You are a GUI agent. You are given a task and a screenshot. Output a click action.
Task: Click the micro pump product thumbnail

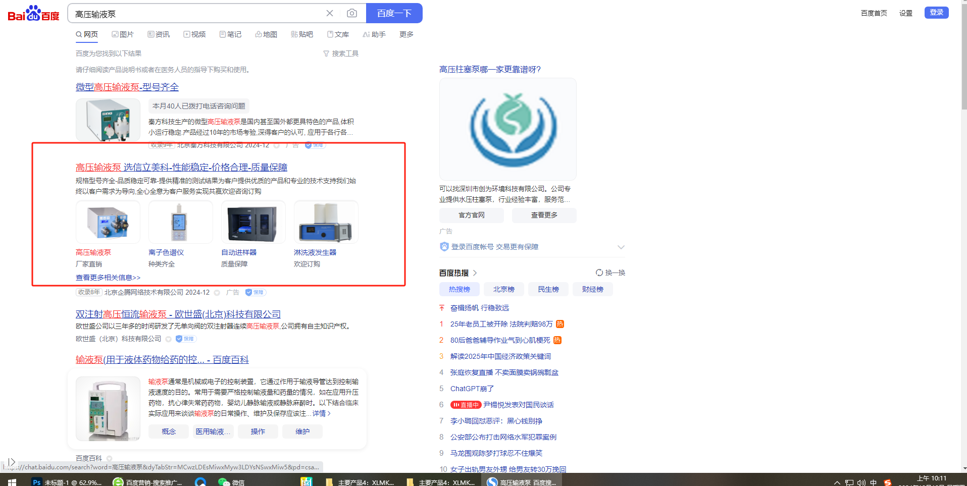(x=108, y=120)
